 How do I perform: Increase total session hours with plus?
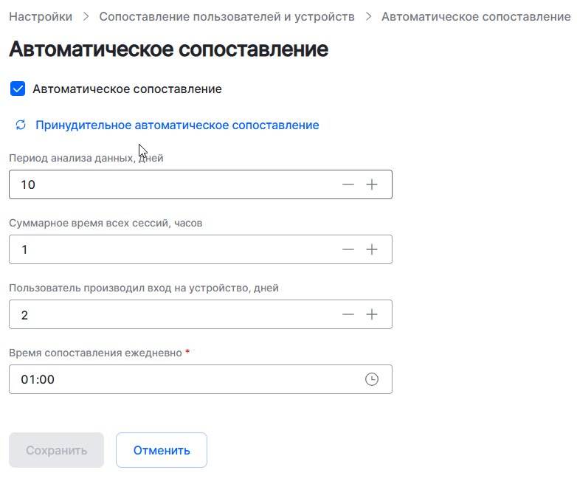372,249
